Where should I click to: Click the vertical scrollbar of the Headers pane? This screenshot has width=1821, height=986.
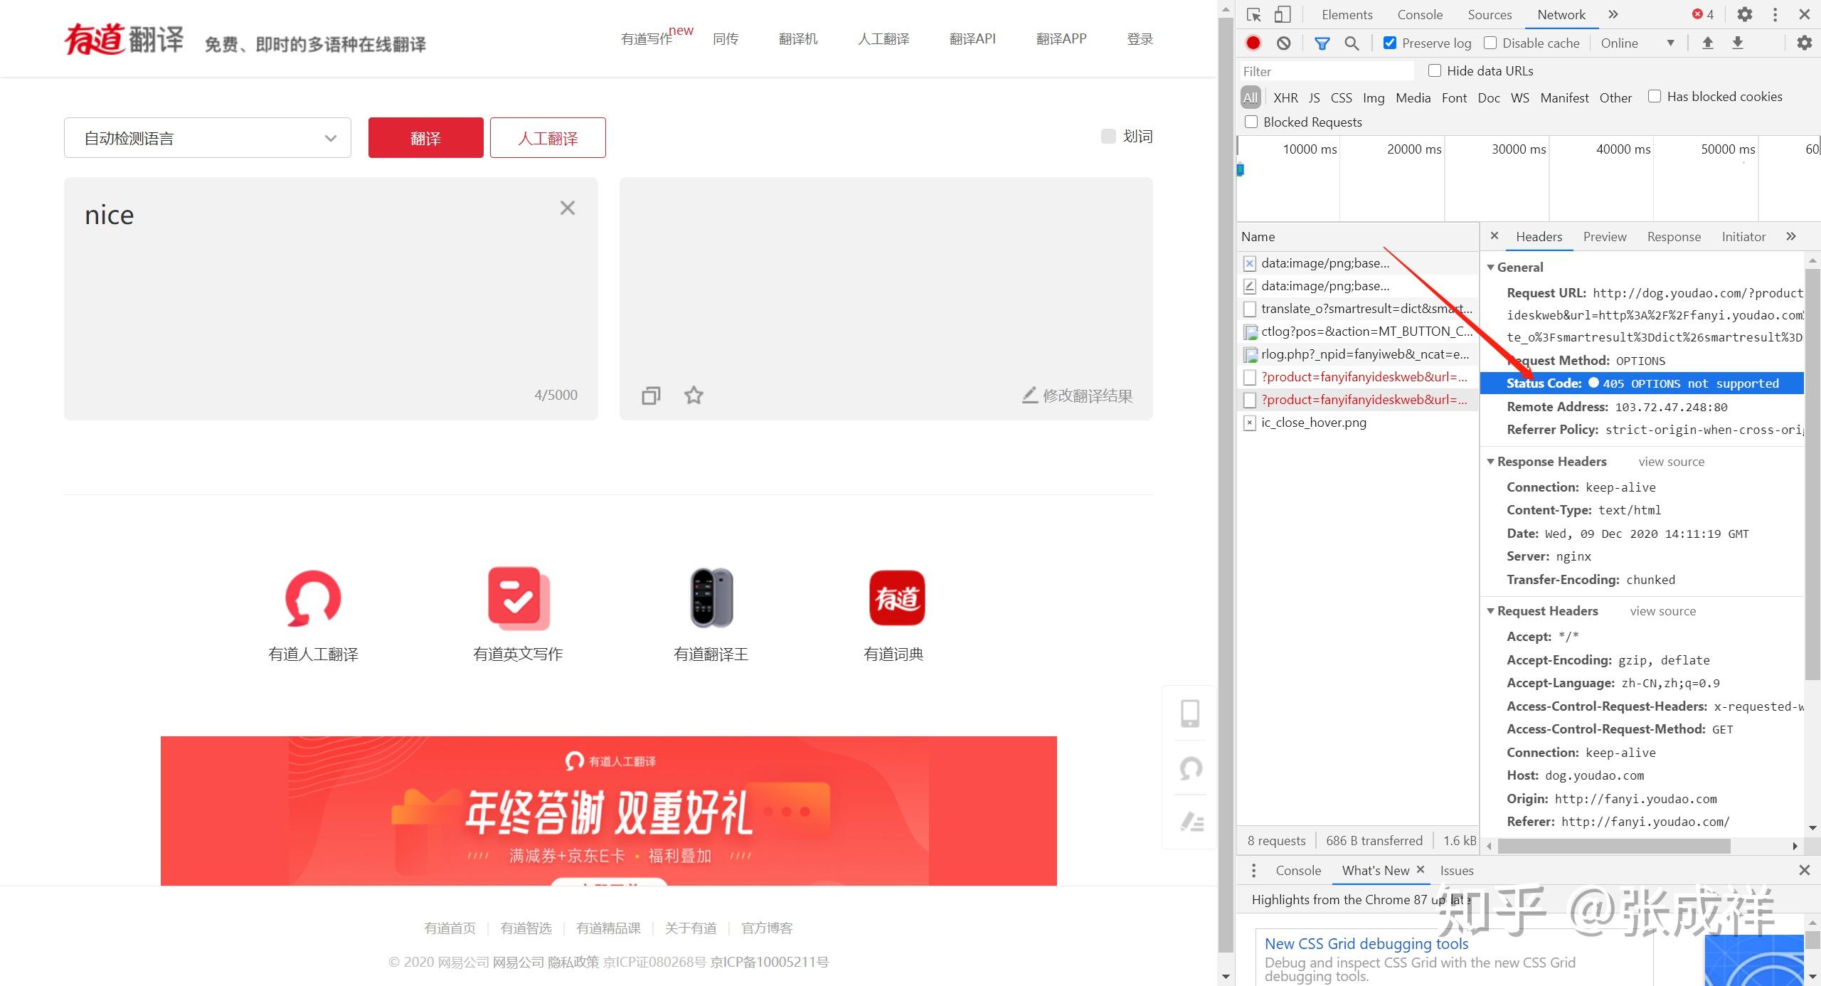(x=1812, y=473)
